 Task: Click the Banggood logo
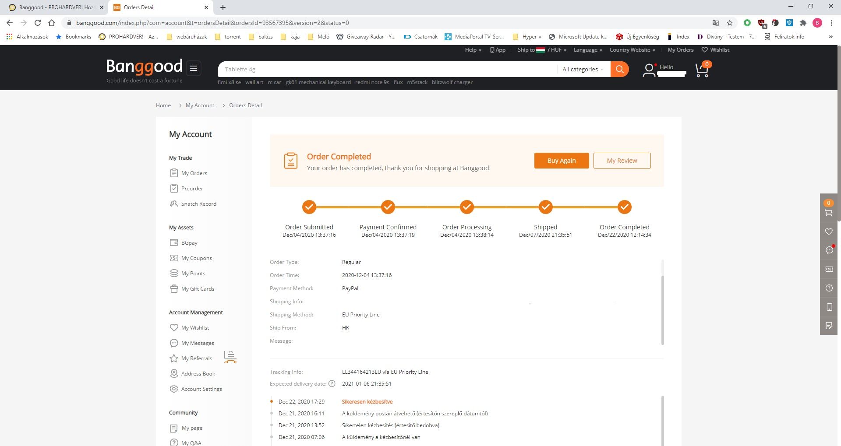(144, 67)
